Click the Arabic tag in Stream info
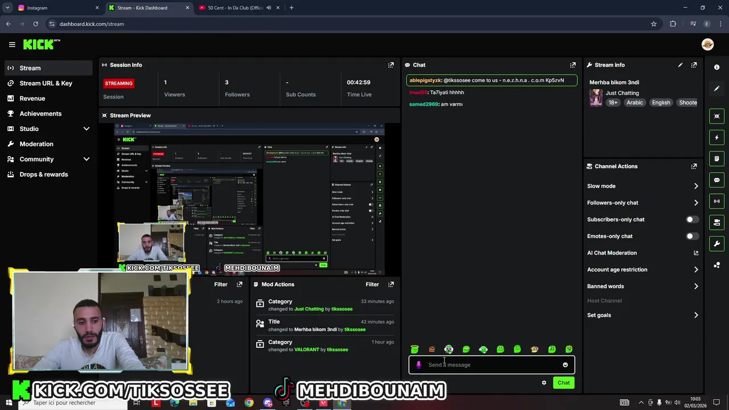Viewport: 729px width, 410px height. (x=634, y=102)
